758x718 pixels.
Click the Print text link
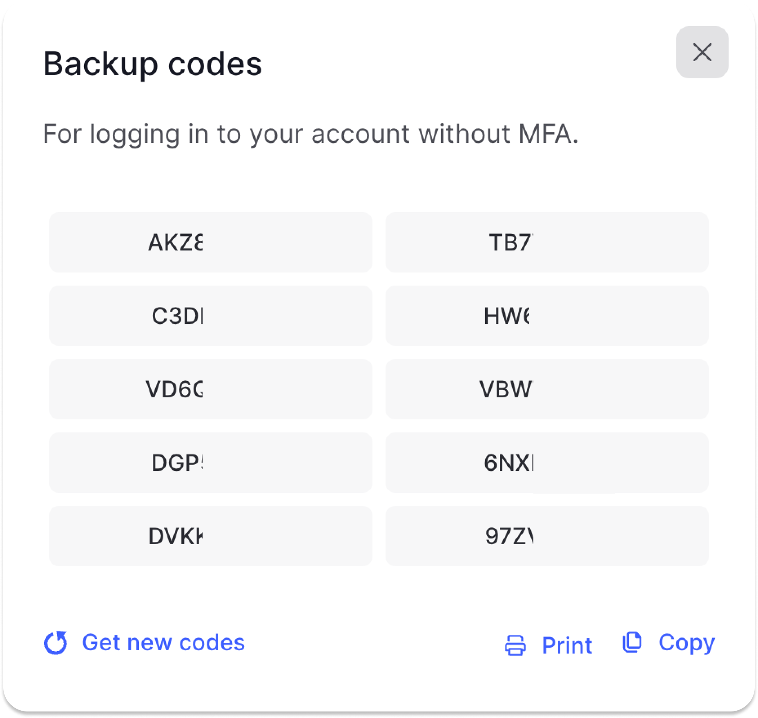(567, 645)
